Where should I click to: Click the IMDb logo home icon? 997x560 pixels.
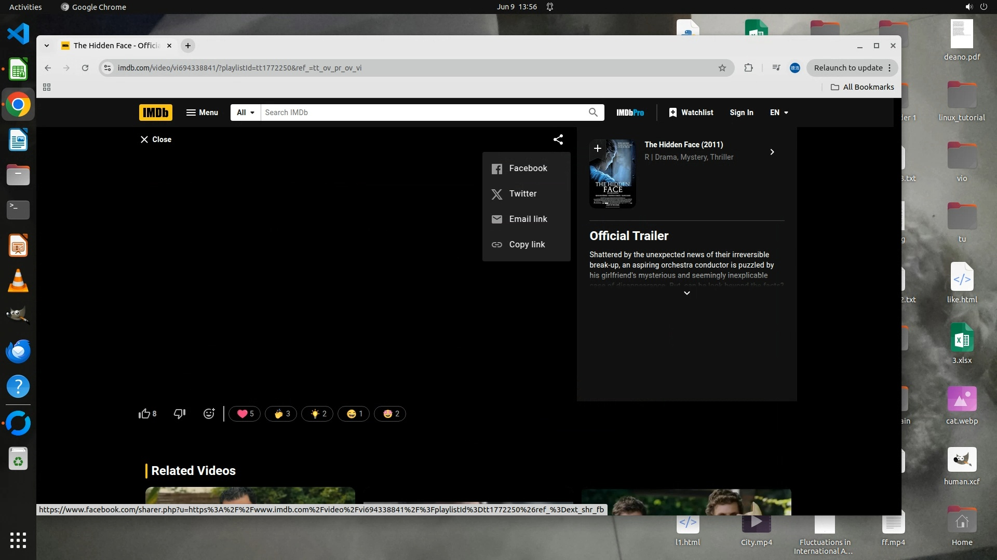point(155,113)
